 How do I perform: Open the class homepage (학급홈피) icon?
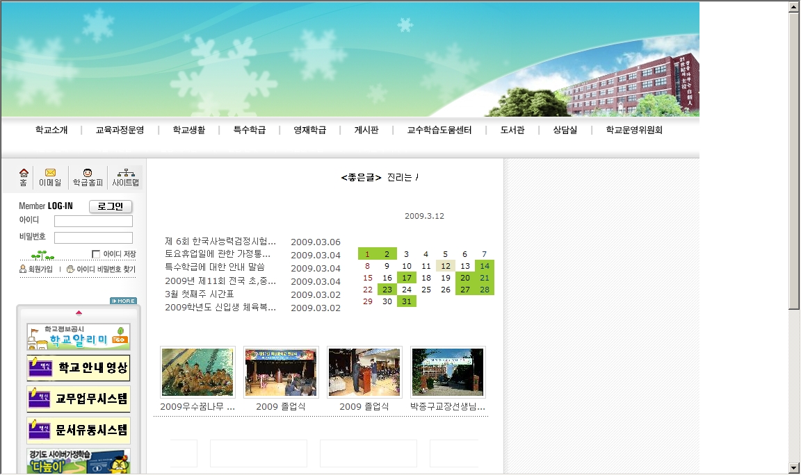coord(88,173)
